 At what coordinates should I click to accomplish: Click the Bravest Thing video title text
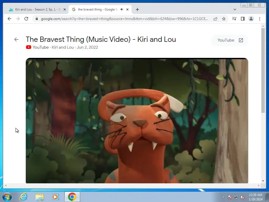(x=101, y=39)
